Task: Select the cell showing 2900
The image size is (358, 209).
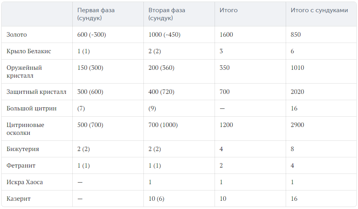Action: tap(297, 125)
